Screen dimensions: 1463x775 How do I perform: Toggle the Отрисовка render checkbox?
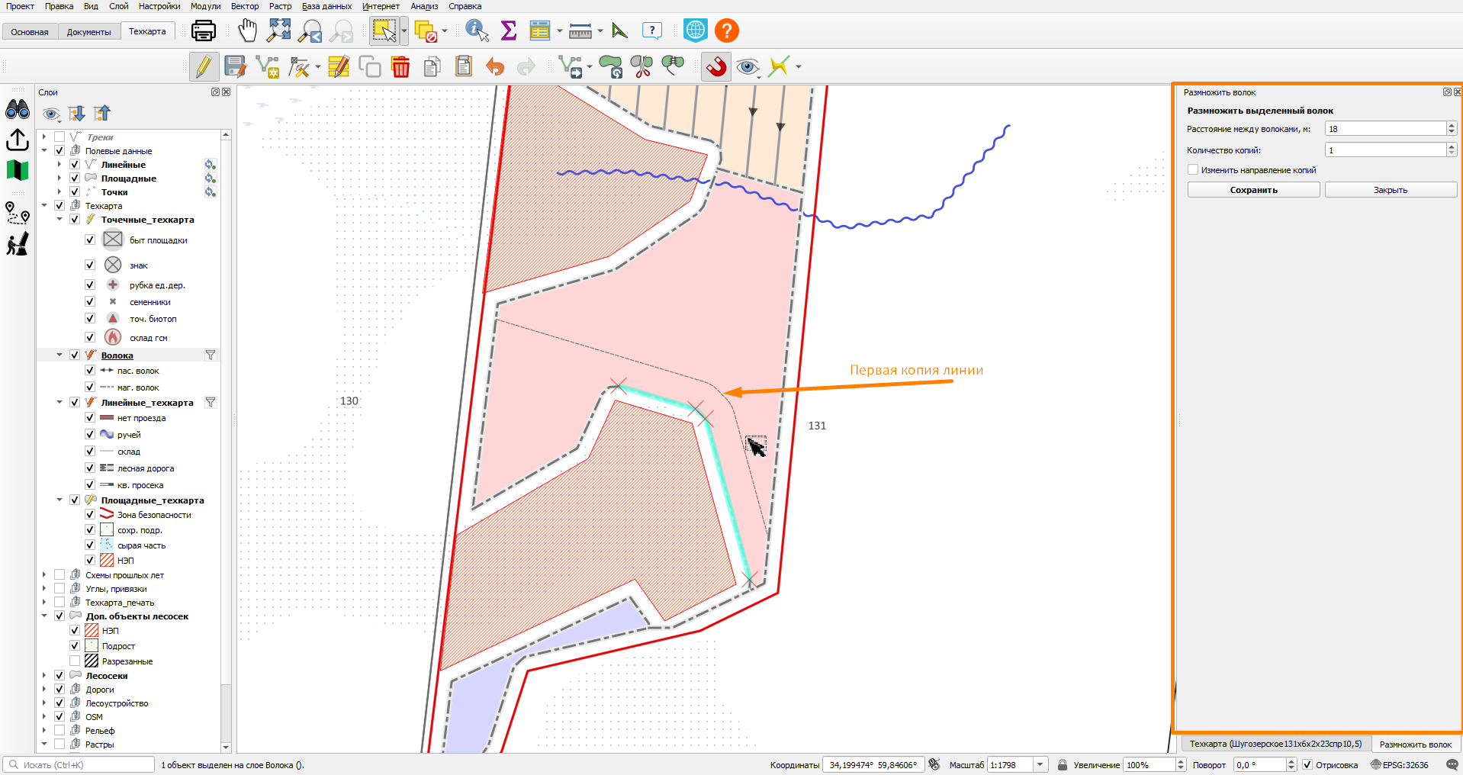click(x=1307, y=765)
